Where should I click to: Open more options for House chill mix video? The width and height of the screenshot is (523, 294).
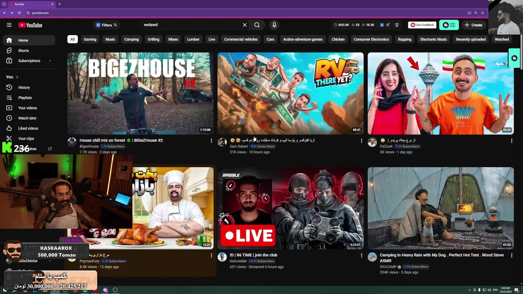pos(211,140)
